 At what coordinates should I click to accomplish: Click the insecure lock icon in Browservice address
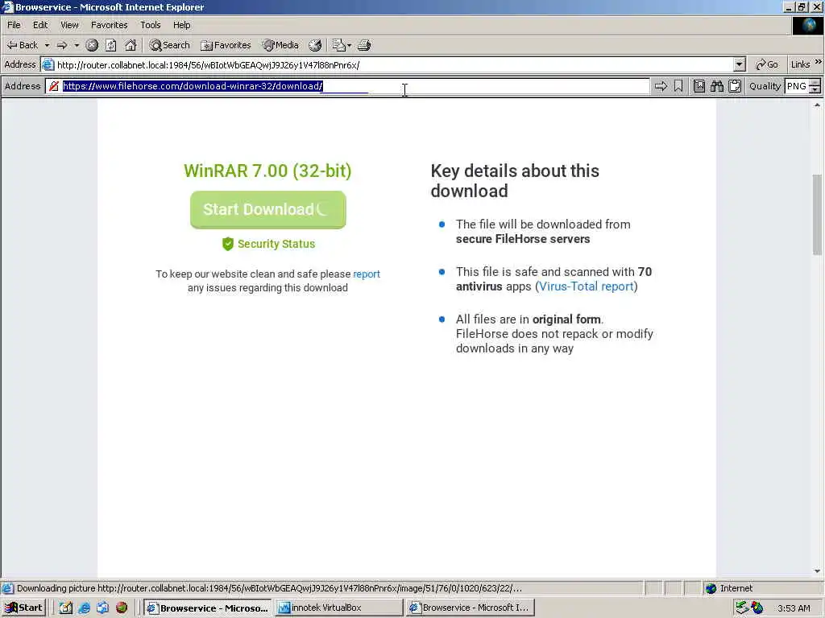tap(54, 86)
